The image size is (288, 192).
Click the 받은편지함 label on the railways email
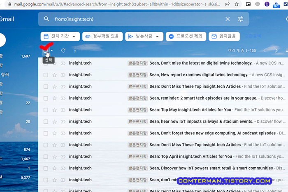tap(137, 121)
